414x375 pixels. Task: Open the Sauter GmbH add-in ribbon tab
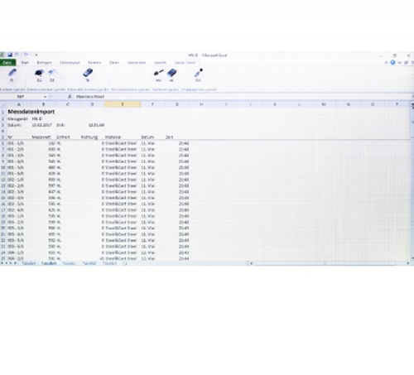coord(185,63)
